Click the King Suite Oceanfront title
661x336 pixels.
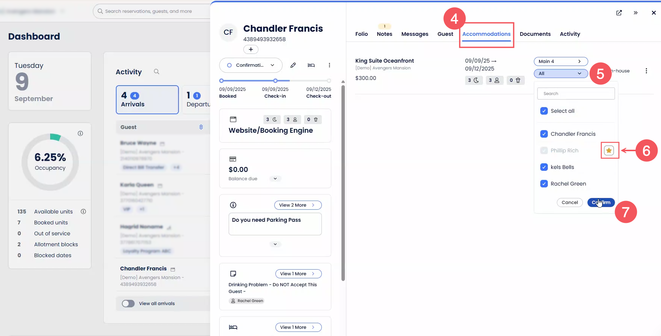pos(384,61)
